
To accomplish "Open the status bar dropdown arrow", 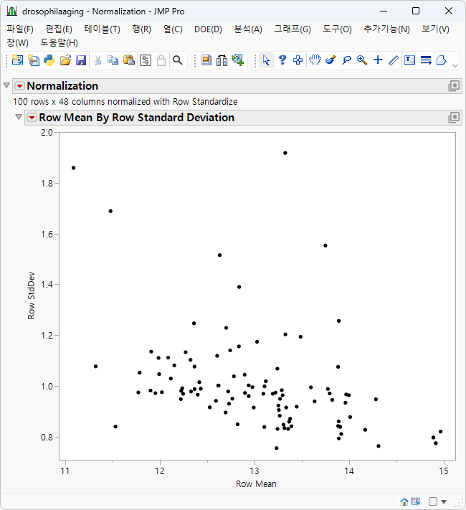I will coord(444,502).
